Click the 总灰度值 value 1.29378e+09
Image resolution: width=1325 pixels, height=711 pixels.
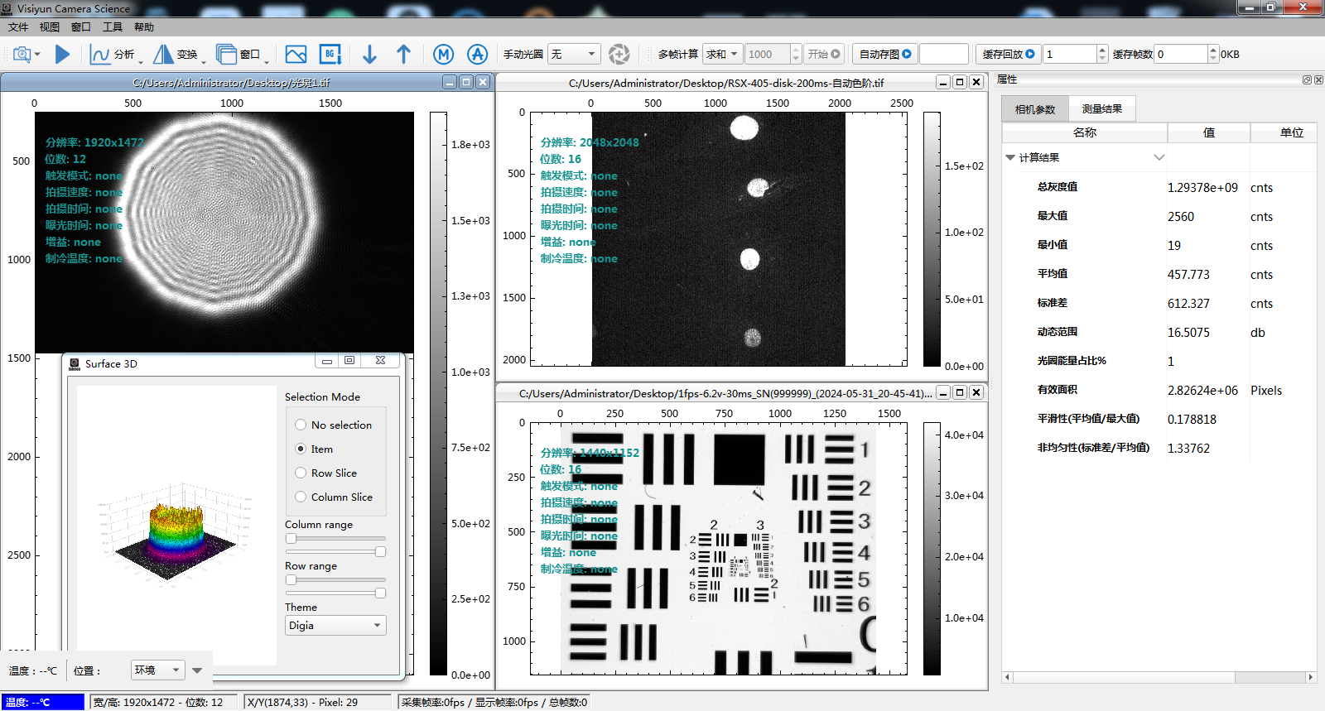tap(1202, 188)
